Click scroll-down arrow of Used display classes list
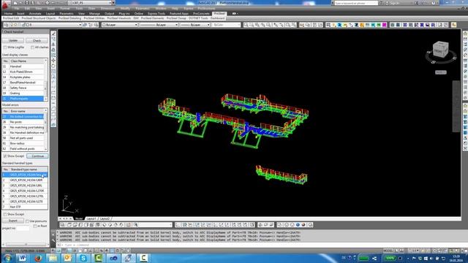 (45, 99)
